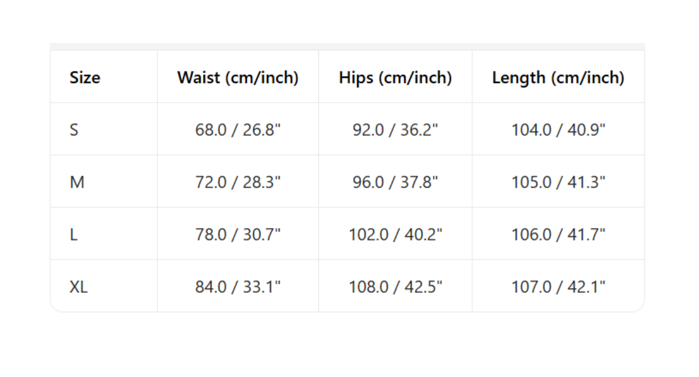This screenshot has height=377, width=699.
Task: Select waist value 84.0 / 33.1"
Action: coord(238,287)
